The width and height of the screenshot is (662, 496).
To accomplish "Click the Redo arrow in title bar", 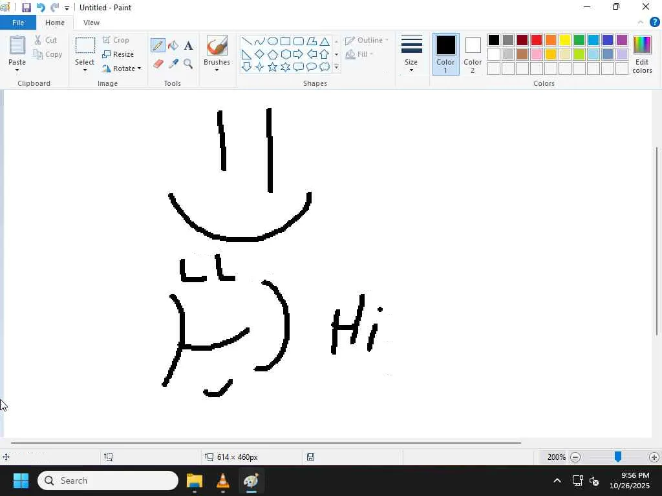I will click(x=54, y=8).
